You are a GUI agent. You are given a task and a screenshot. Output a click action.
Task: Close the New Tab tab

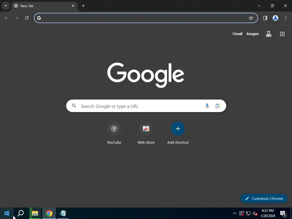click(73, 6)
